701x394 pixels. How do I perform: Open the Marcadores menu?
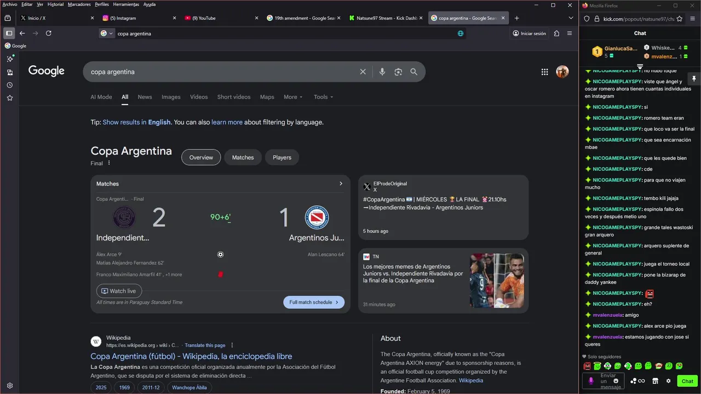pyautogui.click(x=79, y=4)
